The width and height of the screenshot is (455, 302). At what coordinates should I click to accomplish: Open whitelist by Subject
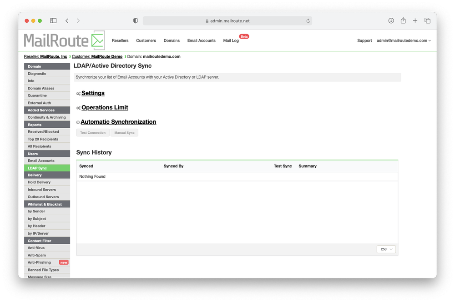pyautogui.click(x=47, y=219)
